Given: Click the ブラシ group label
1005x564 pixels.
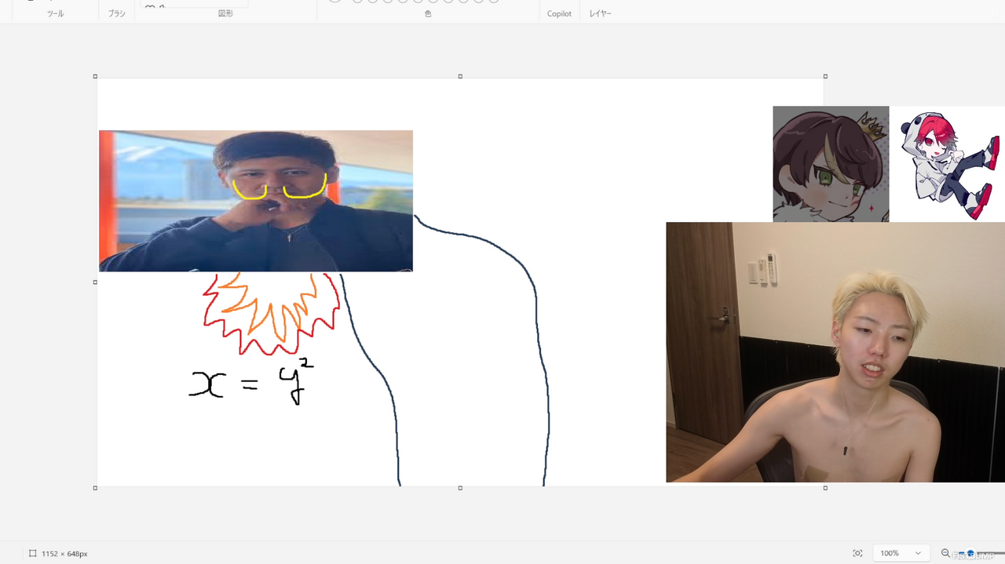Looking at the screenshot, I should (117, 13).
